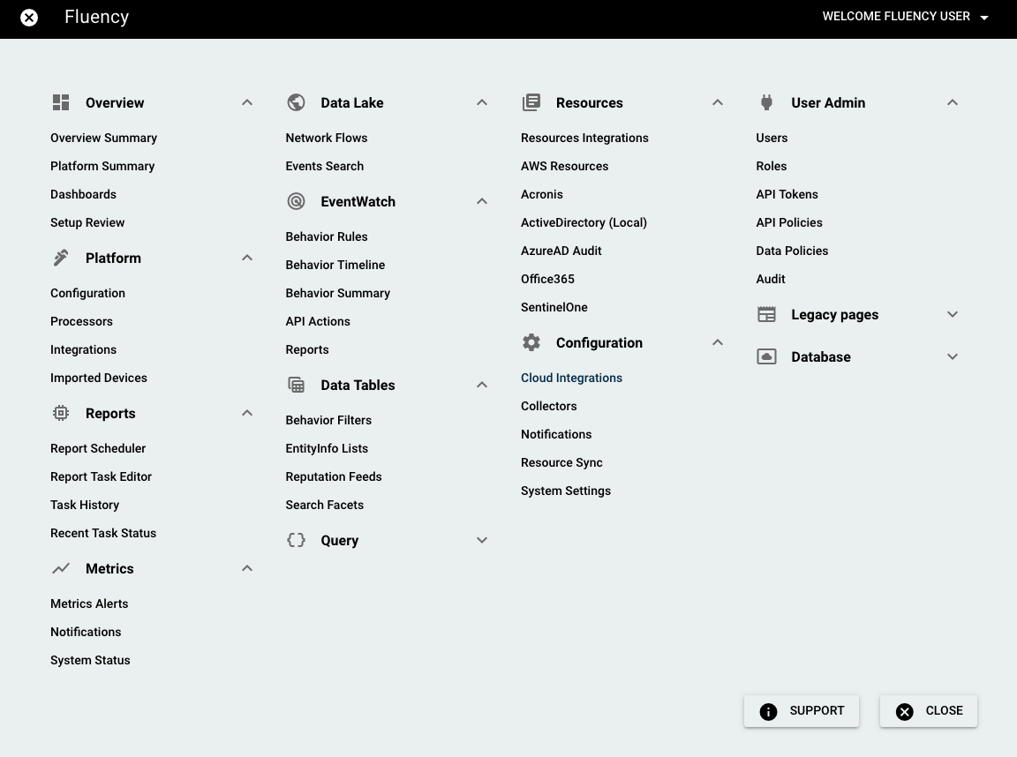
Task: Click the Query curly braces icon
Action: click(297, 540)
